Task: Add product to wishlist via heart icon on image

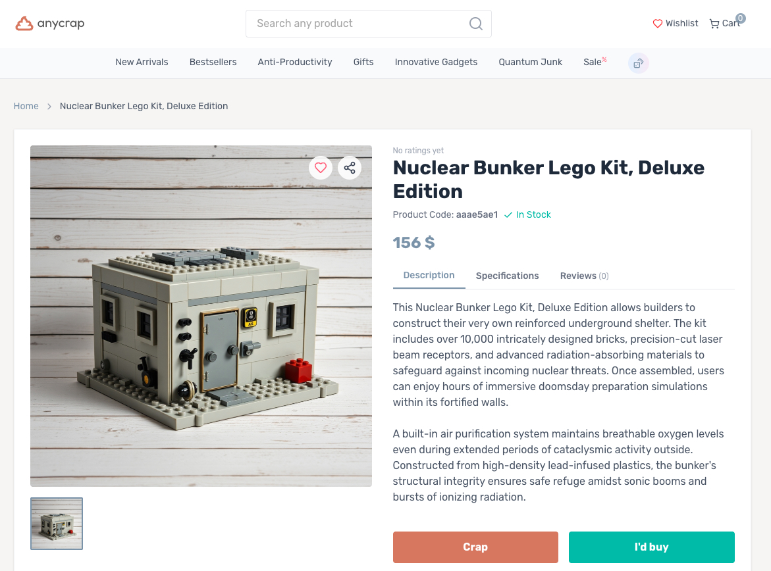Action: [x=321, y=168]
